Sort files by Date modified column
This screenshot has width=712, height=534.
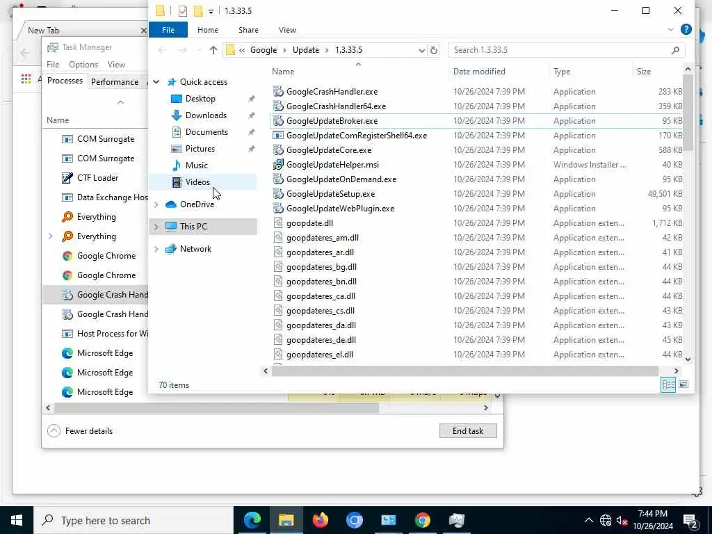click(479, 72)
